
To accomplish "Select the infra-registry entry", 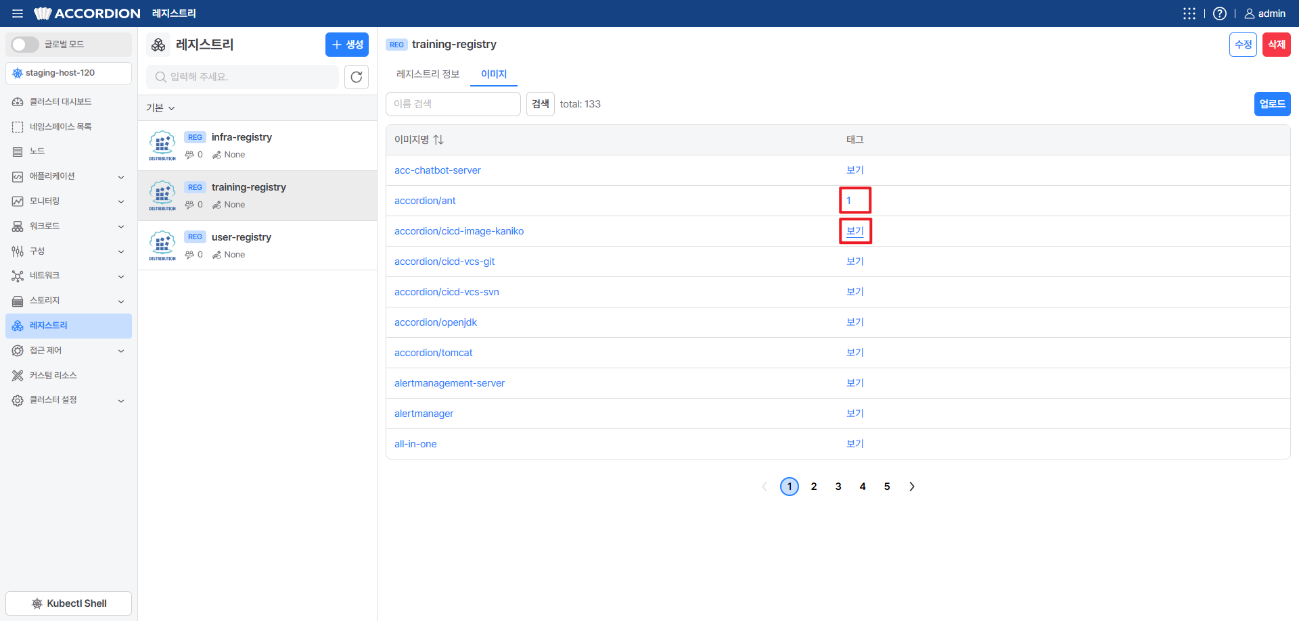I will (x=257, y=146).
